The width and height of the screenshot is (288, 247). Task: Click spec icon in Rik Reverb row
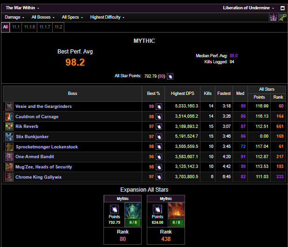pos(159,127)
